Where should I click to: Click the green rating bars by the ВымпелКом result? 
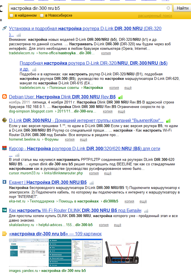coord(168,121)
